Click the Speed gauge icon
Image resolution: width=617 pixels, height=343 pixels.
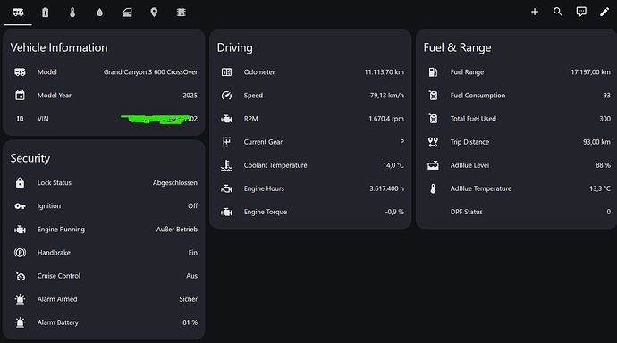(x=226, y=96)
